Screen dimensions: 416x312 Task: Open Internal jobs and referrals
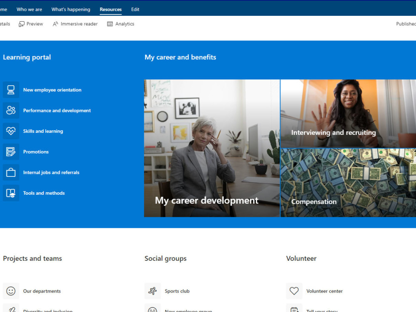(51, 173)
